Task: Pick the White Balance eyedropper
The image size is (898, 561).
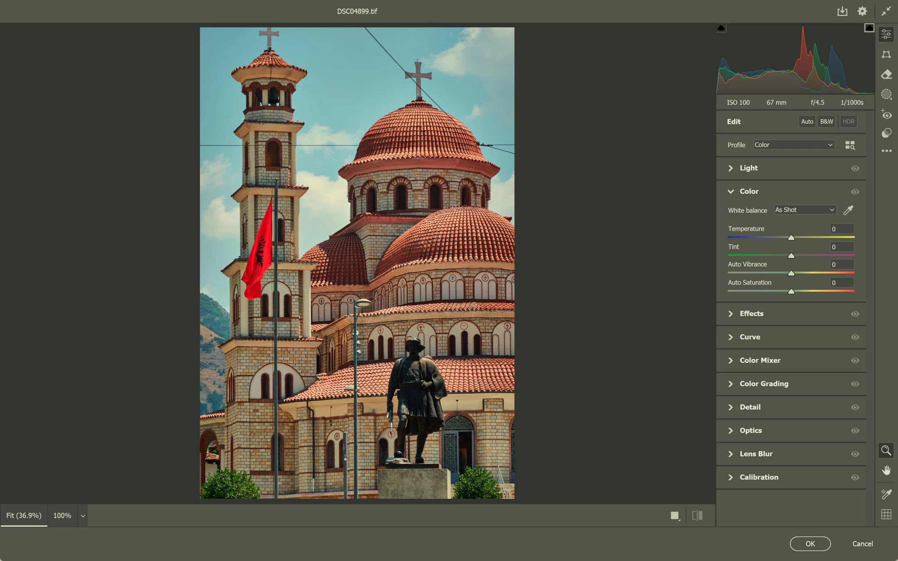Action: [848, 210]
